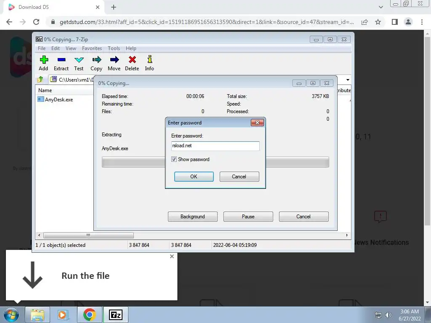The image size is (431, 323).
Task: Click the 2022-06-04 05:19:09 status entry
Action: click(235, 245)
